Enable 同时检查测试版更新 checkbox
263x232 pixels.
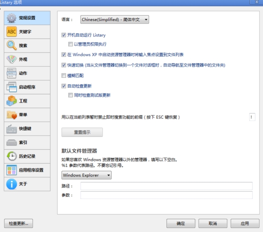70,95
